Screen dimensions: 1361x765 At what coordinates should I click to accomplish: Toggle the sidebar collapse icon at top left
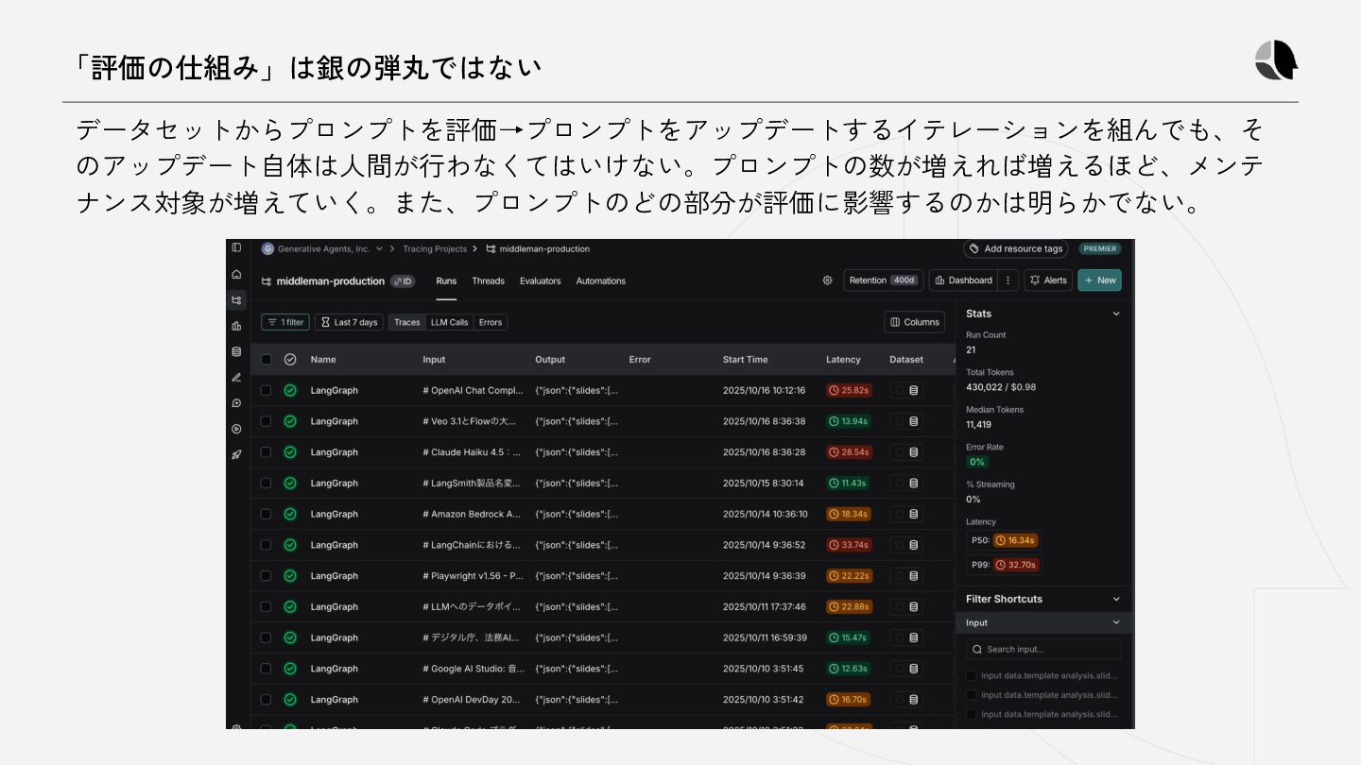click(236, 248)
